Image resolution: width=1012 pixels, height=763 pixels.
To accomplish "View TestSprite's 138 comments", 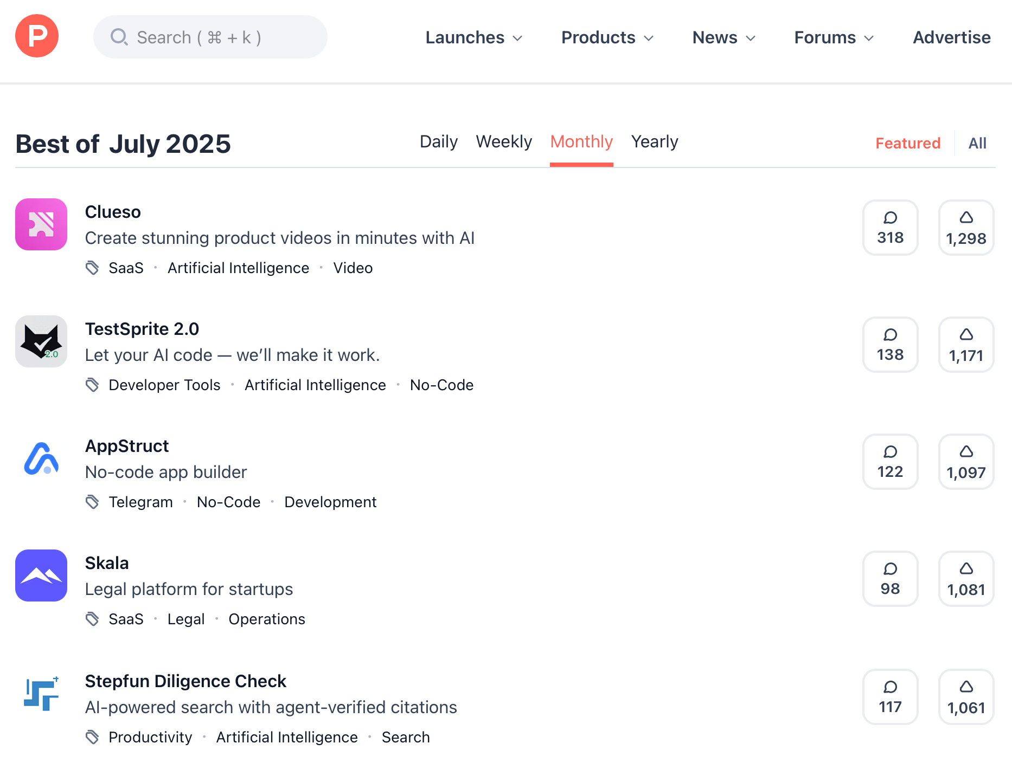I will coord(890,345).
